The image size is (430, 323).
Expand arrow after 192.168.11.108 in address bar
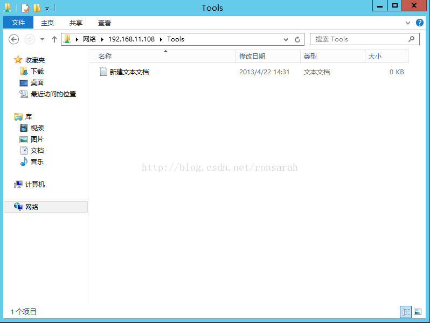pos(161,39)
